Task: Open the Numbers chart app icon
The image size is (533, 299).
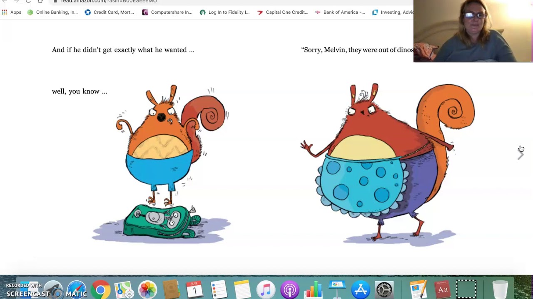Action: click(313, 290)
